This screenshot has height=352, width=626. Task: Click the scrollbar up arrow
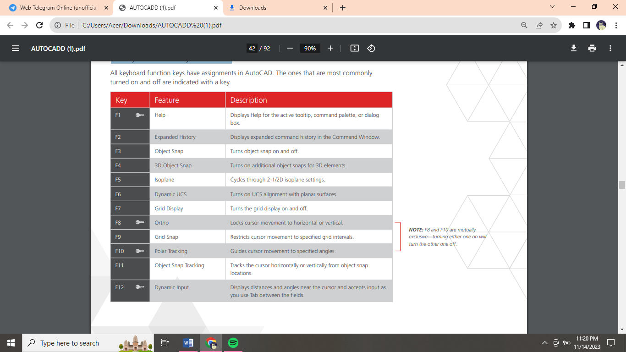(x=622, y=65)
